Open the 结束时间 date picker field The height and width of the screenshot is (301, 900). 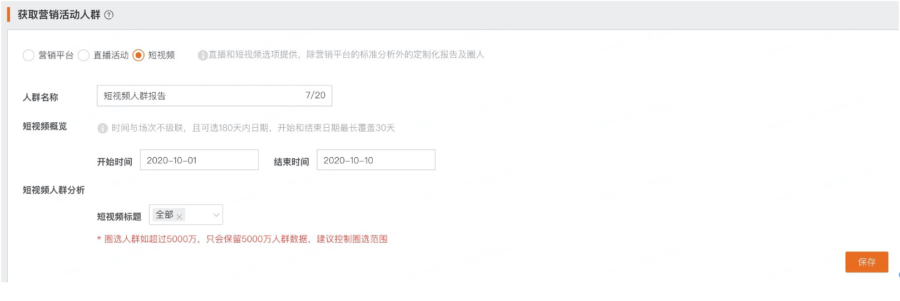(x=375, y=160)
